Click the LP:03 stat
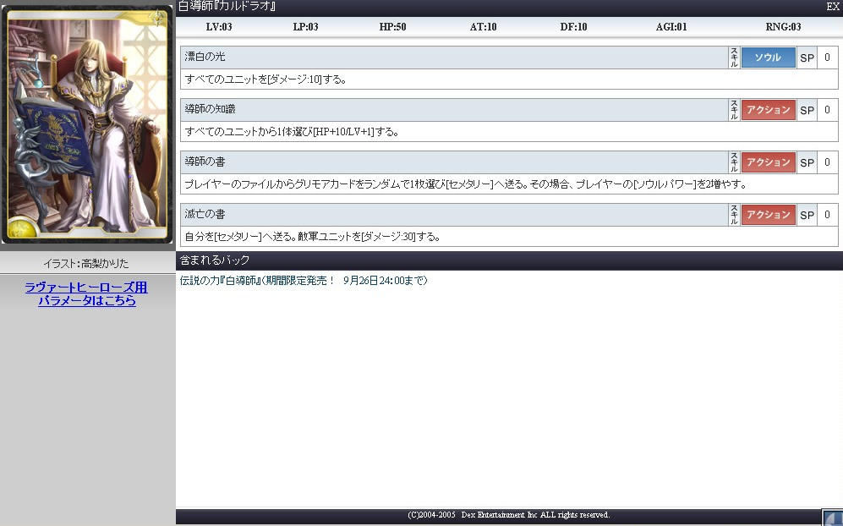This screenshot has width=843, height=526. tap(305, 27)
